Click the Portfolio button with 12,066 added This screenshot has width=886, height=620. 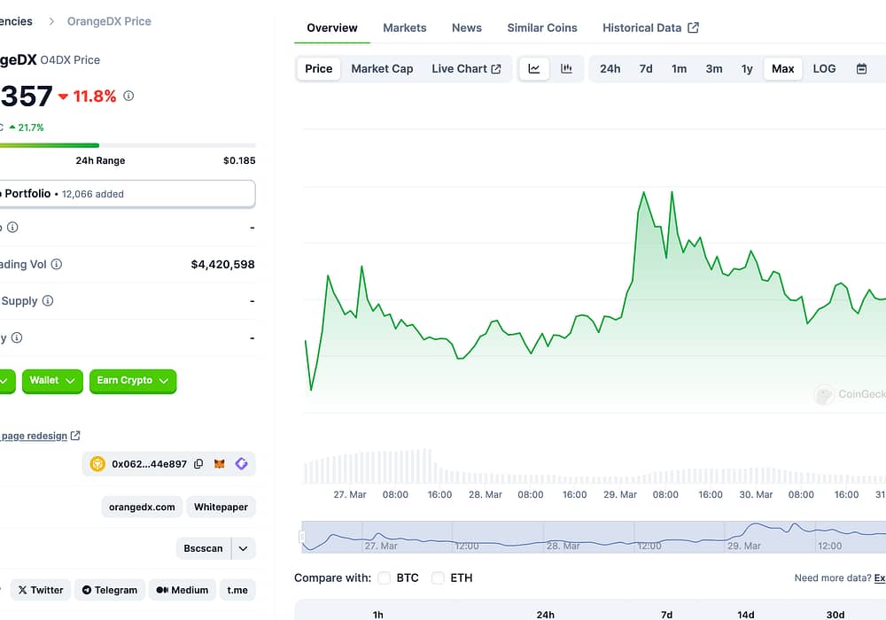coord(127,194)
